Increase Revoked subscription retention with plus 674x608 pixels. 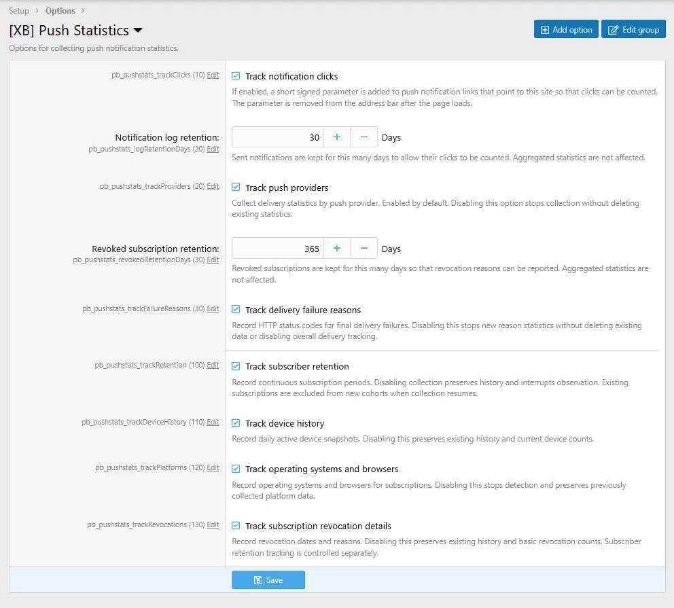pyautogui.click(x=337, y=248)
